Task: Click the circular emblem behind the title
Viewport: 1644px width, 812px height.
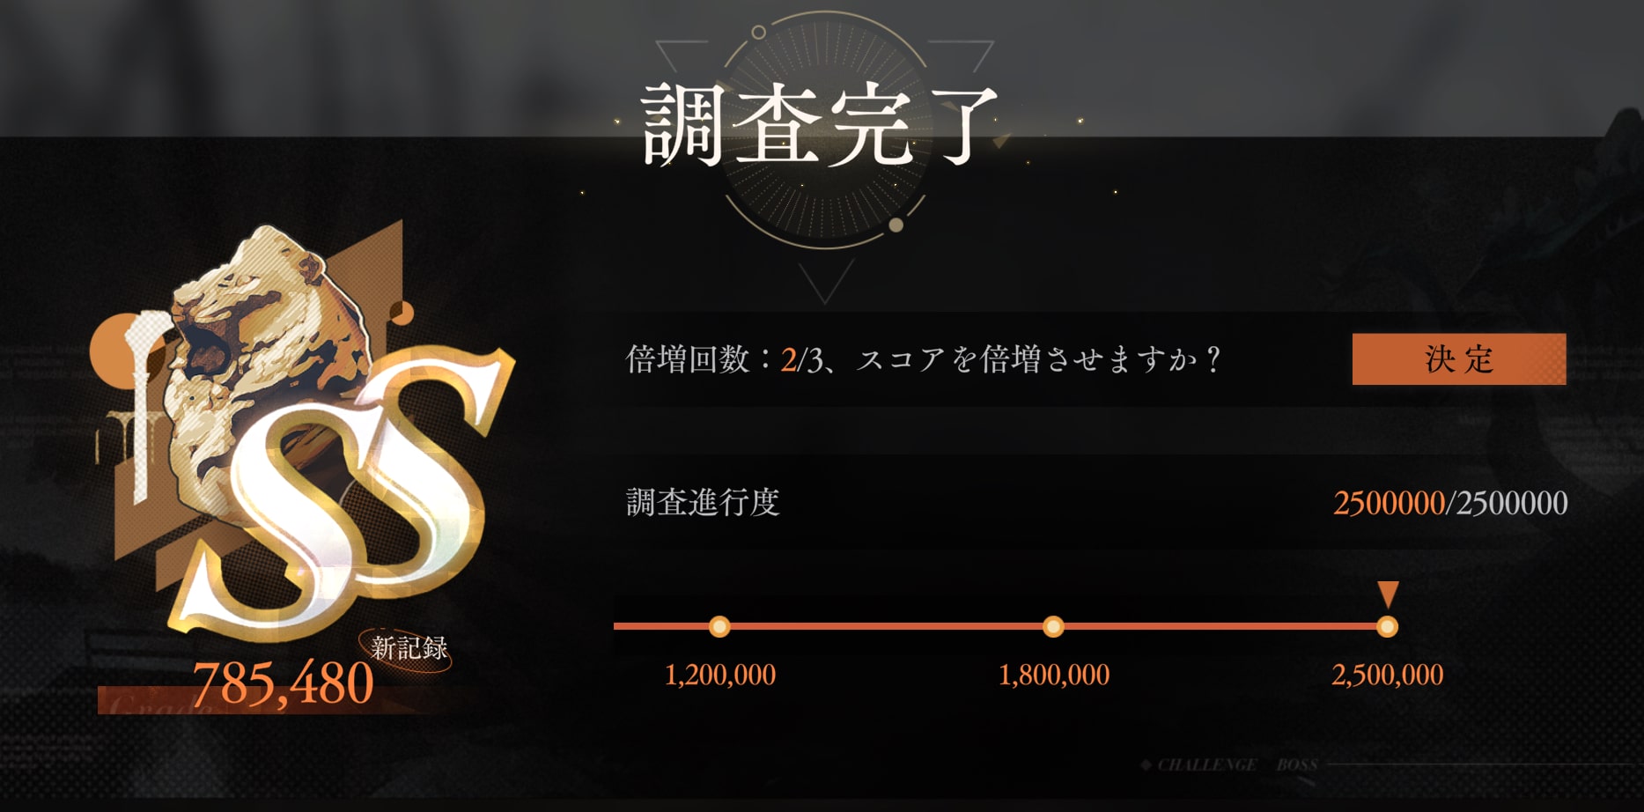Action: [825, 129]
